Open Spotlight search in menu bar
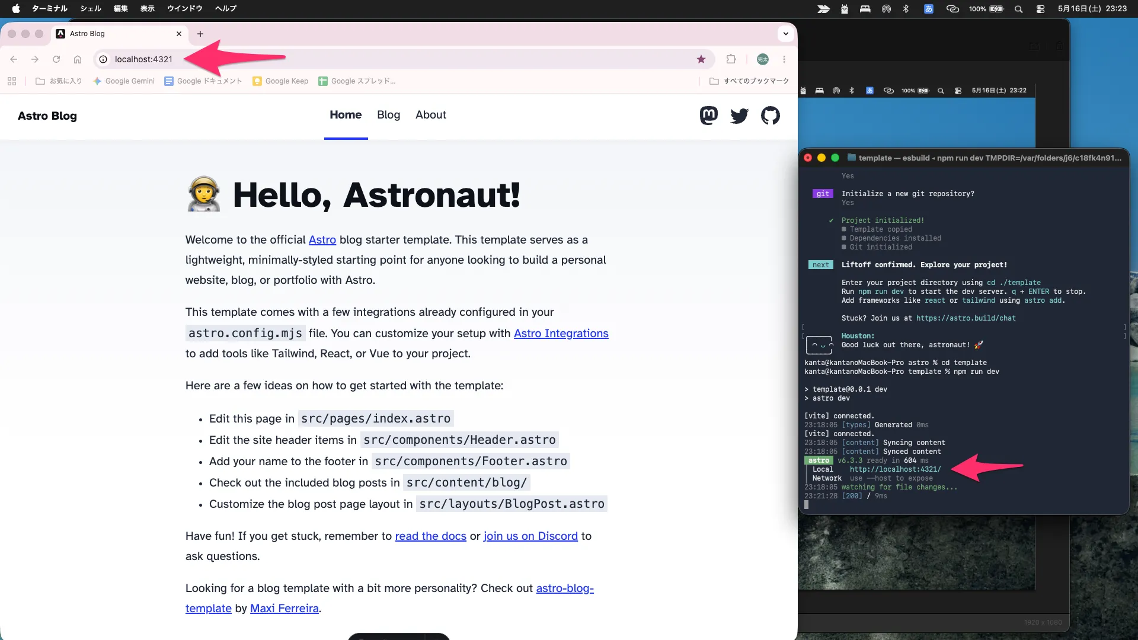 1018,9
